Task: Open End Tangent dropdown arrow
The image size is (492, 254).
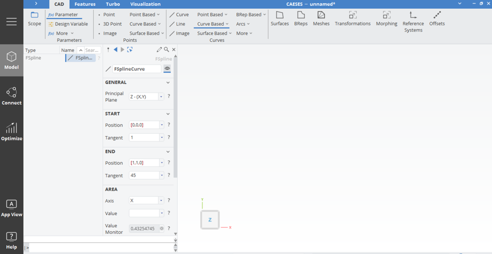Action: [162, 175]
